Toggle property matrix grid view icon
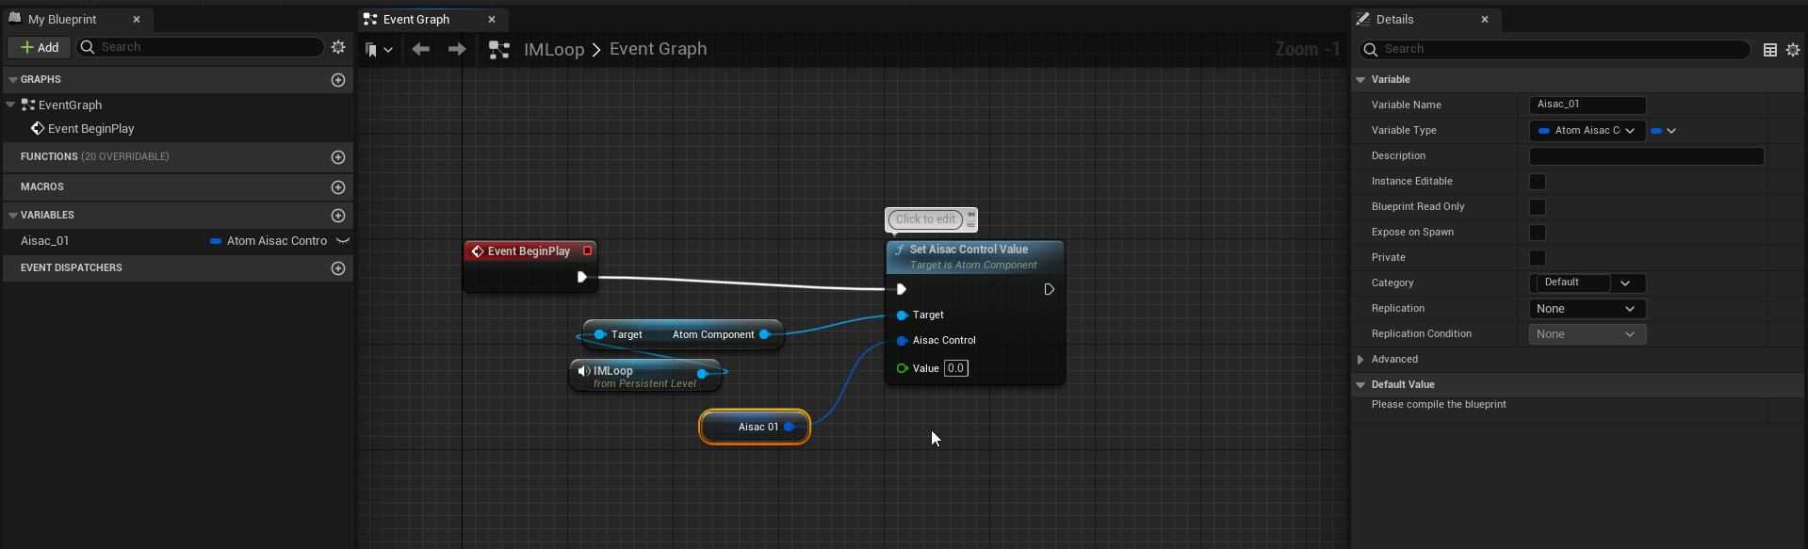Viewport: 1808px width, 549px height. 1770,50
